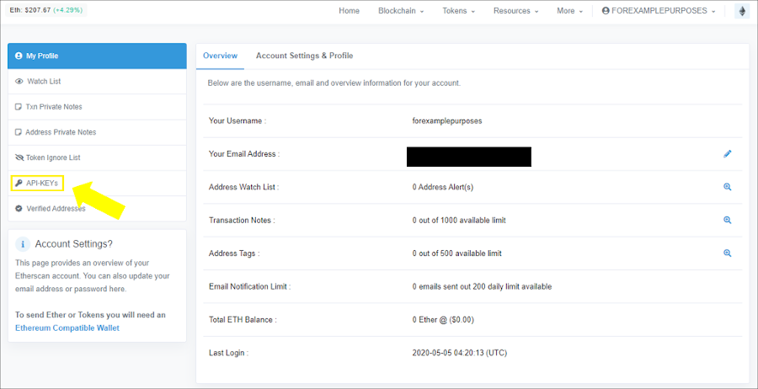The height and width of the screenshot is (389, 758).
Task: Click the Your Email Address label
Action: pyautogui.click(x=244, y=154)
